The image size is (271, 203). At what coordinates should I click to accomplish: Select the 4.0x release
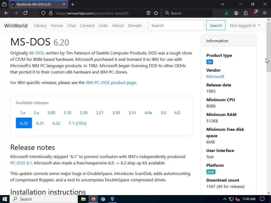coord(148,113)
